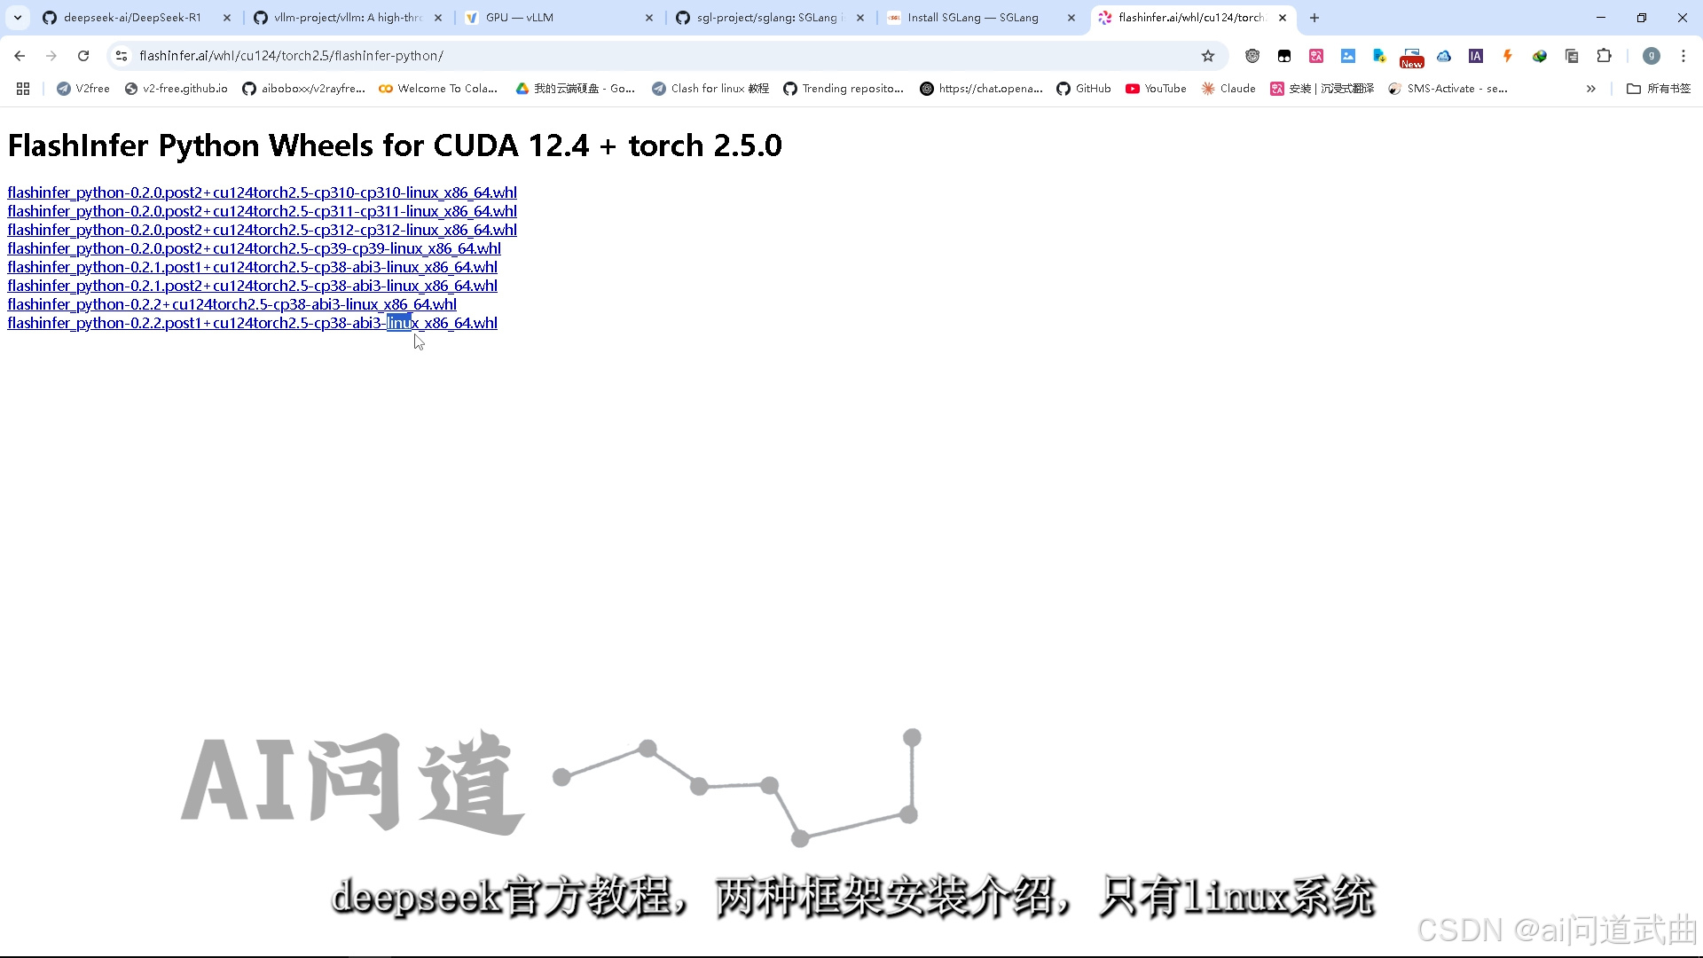
Task: Click the browser back arrow
Action: coord(20,56)
